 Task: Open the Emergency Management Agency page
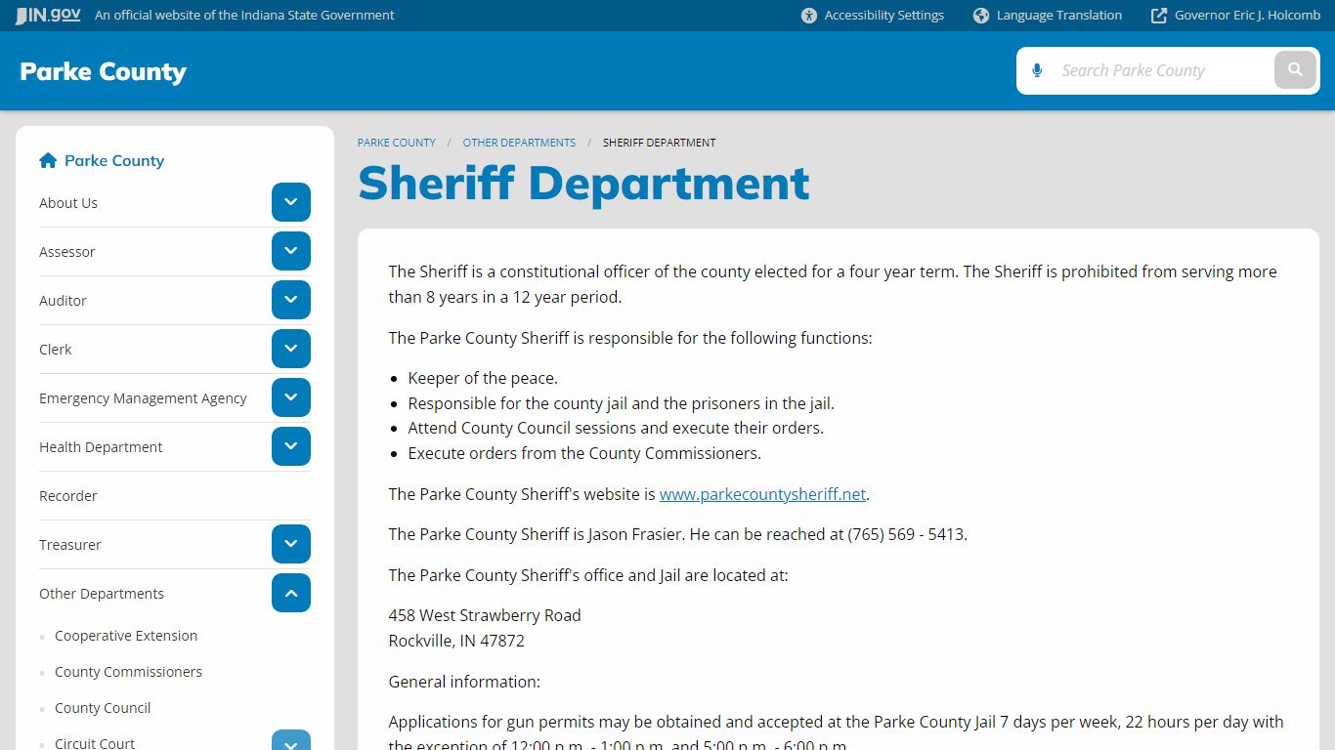click(143, 398)
